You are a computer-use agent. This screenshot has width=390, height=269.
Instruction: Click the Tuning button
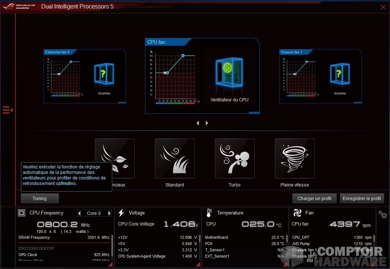(40, 199)
